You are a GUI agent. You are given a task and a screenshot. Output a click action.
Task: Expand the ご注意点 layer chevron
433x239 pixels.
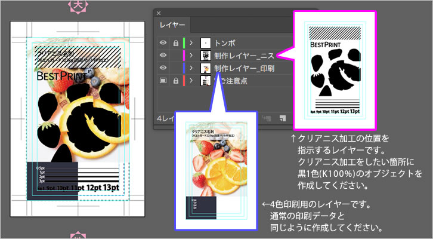191,81
